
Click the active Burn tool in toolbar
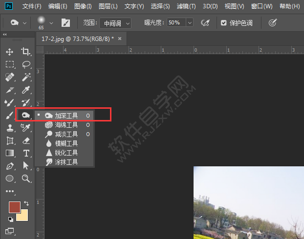pyautogui.click(x=25, y=115)
